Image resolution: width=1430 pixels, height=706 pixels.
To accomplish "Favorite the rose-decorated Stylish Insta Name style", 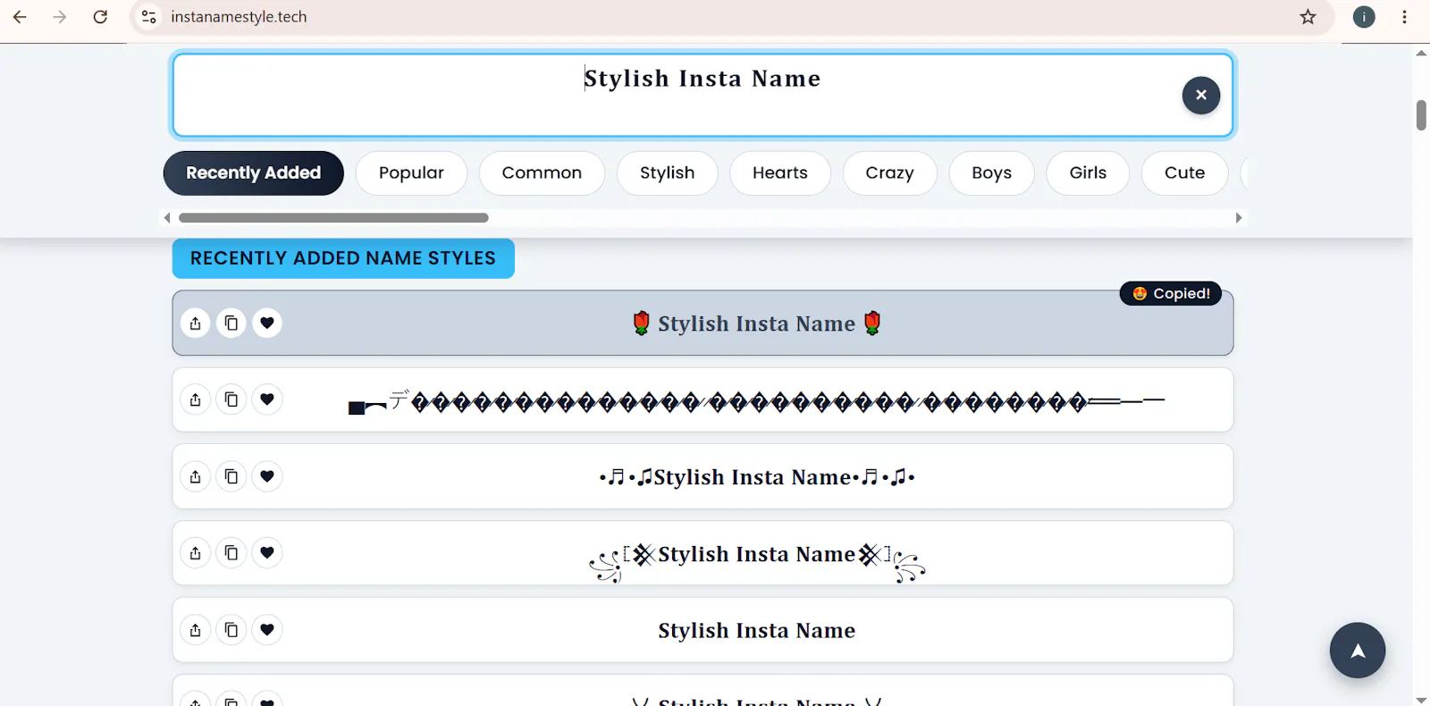I will tap(267, 323).
